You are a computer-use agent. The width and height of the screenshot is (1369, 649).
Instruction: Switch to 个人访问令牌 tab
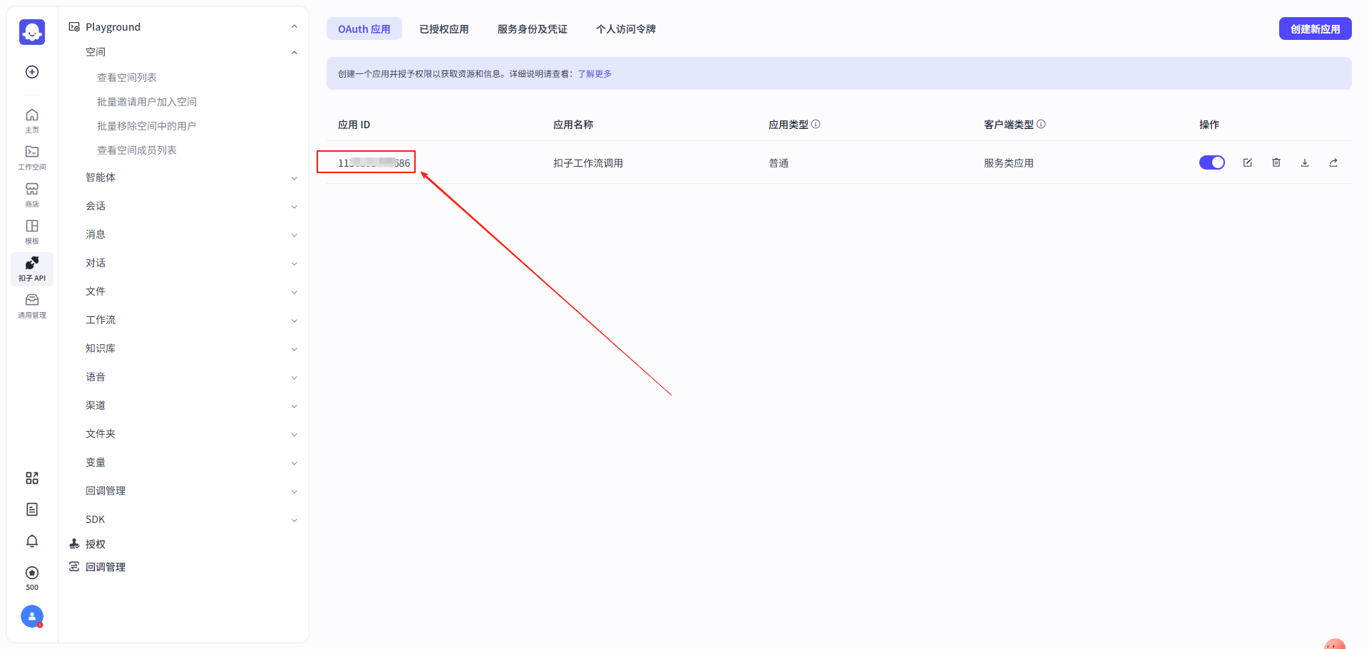[626, 28]
